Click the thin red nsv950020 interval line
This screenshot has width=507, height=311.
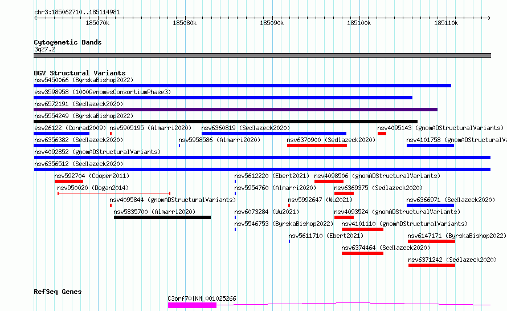pos(114,193)
